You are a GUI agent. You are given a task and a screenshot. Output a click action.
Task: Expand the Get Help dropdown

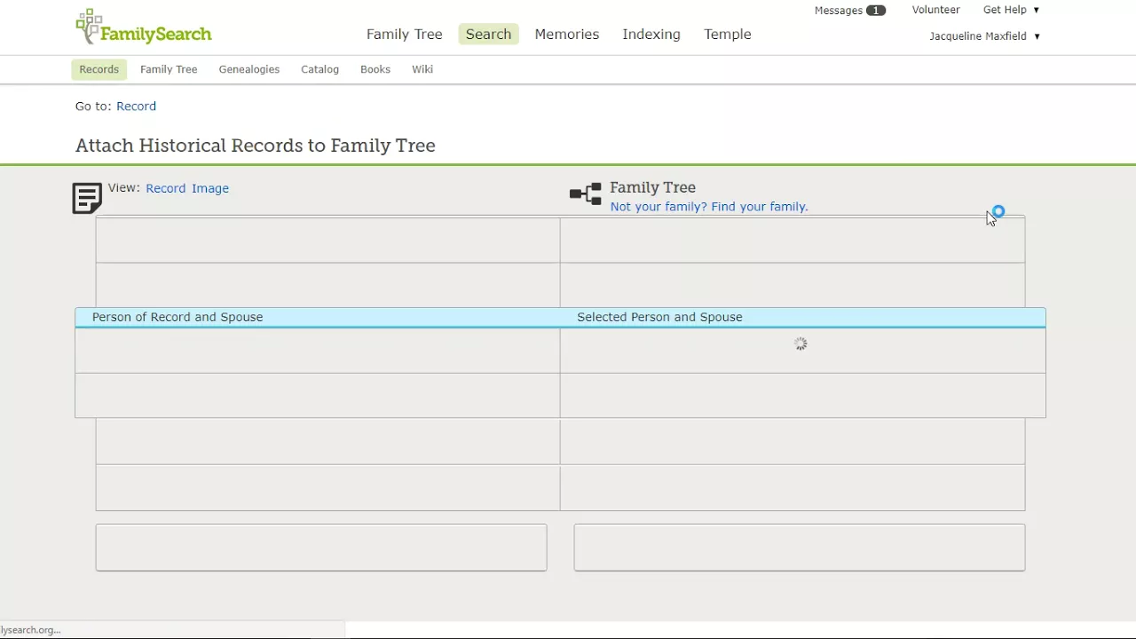coord(1012,10)
